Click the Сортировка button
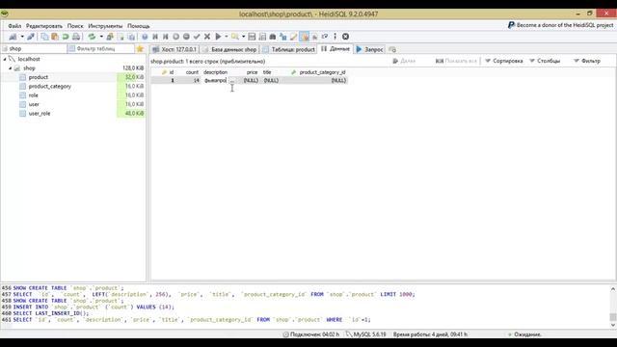 point(503,61)
